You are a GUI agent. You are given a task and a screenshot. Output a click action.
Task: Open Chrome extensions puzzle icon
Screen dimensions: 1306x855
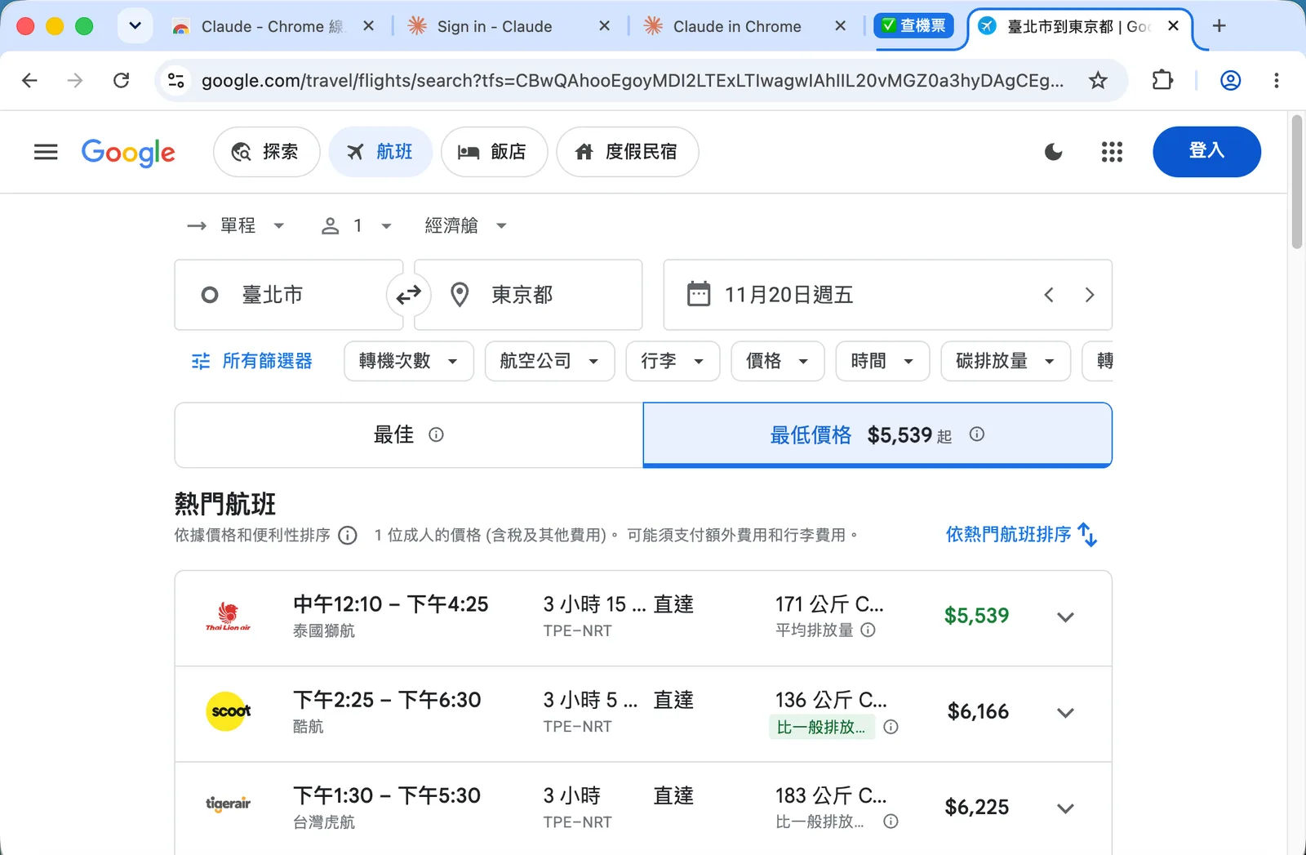1162,80
